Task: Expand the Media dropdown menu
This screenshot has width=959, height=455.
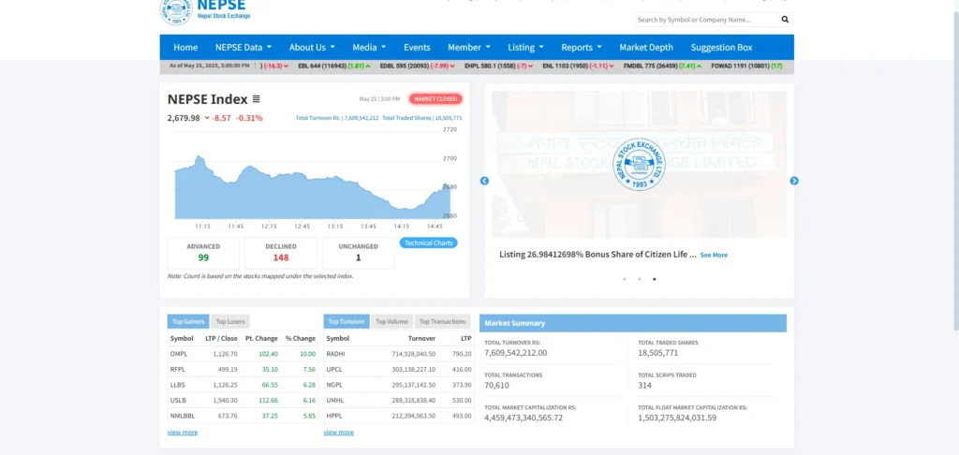Action: 369,47
